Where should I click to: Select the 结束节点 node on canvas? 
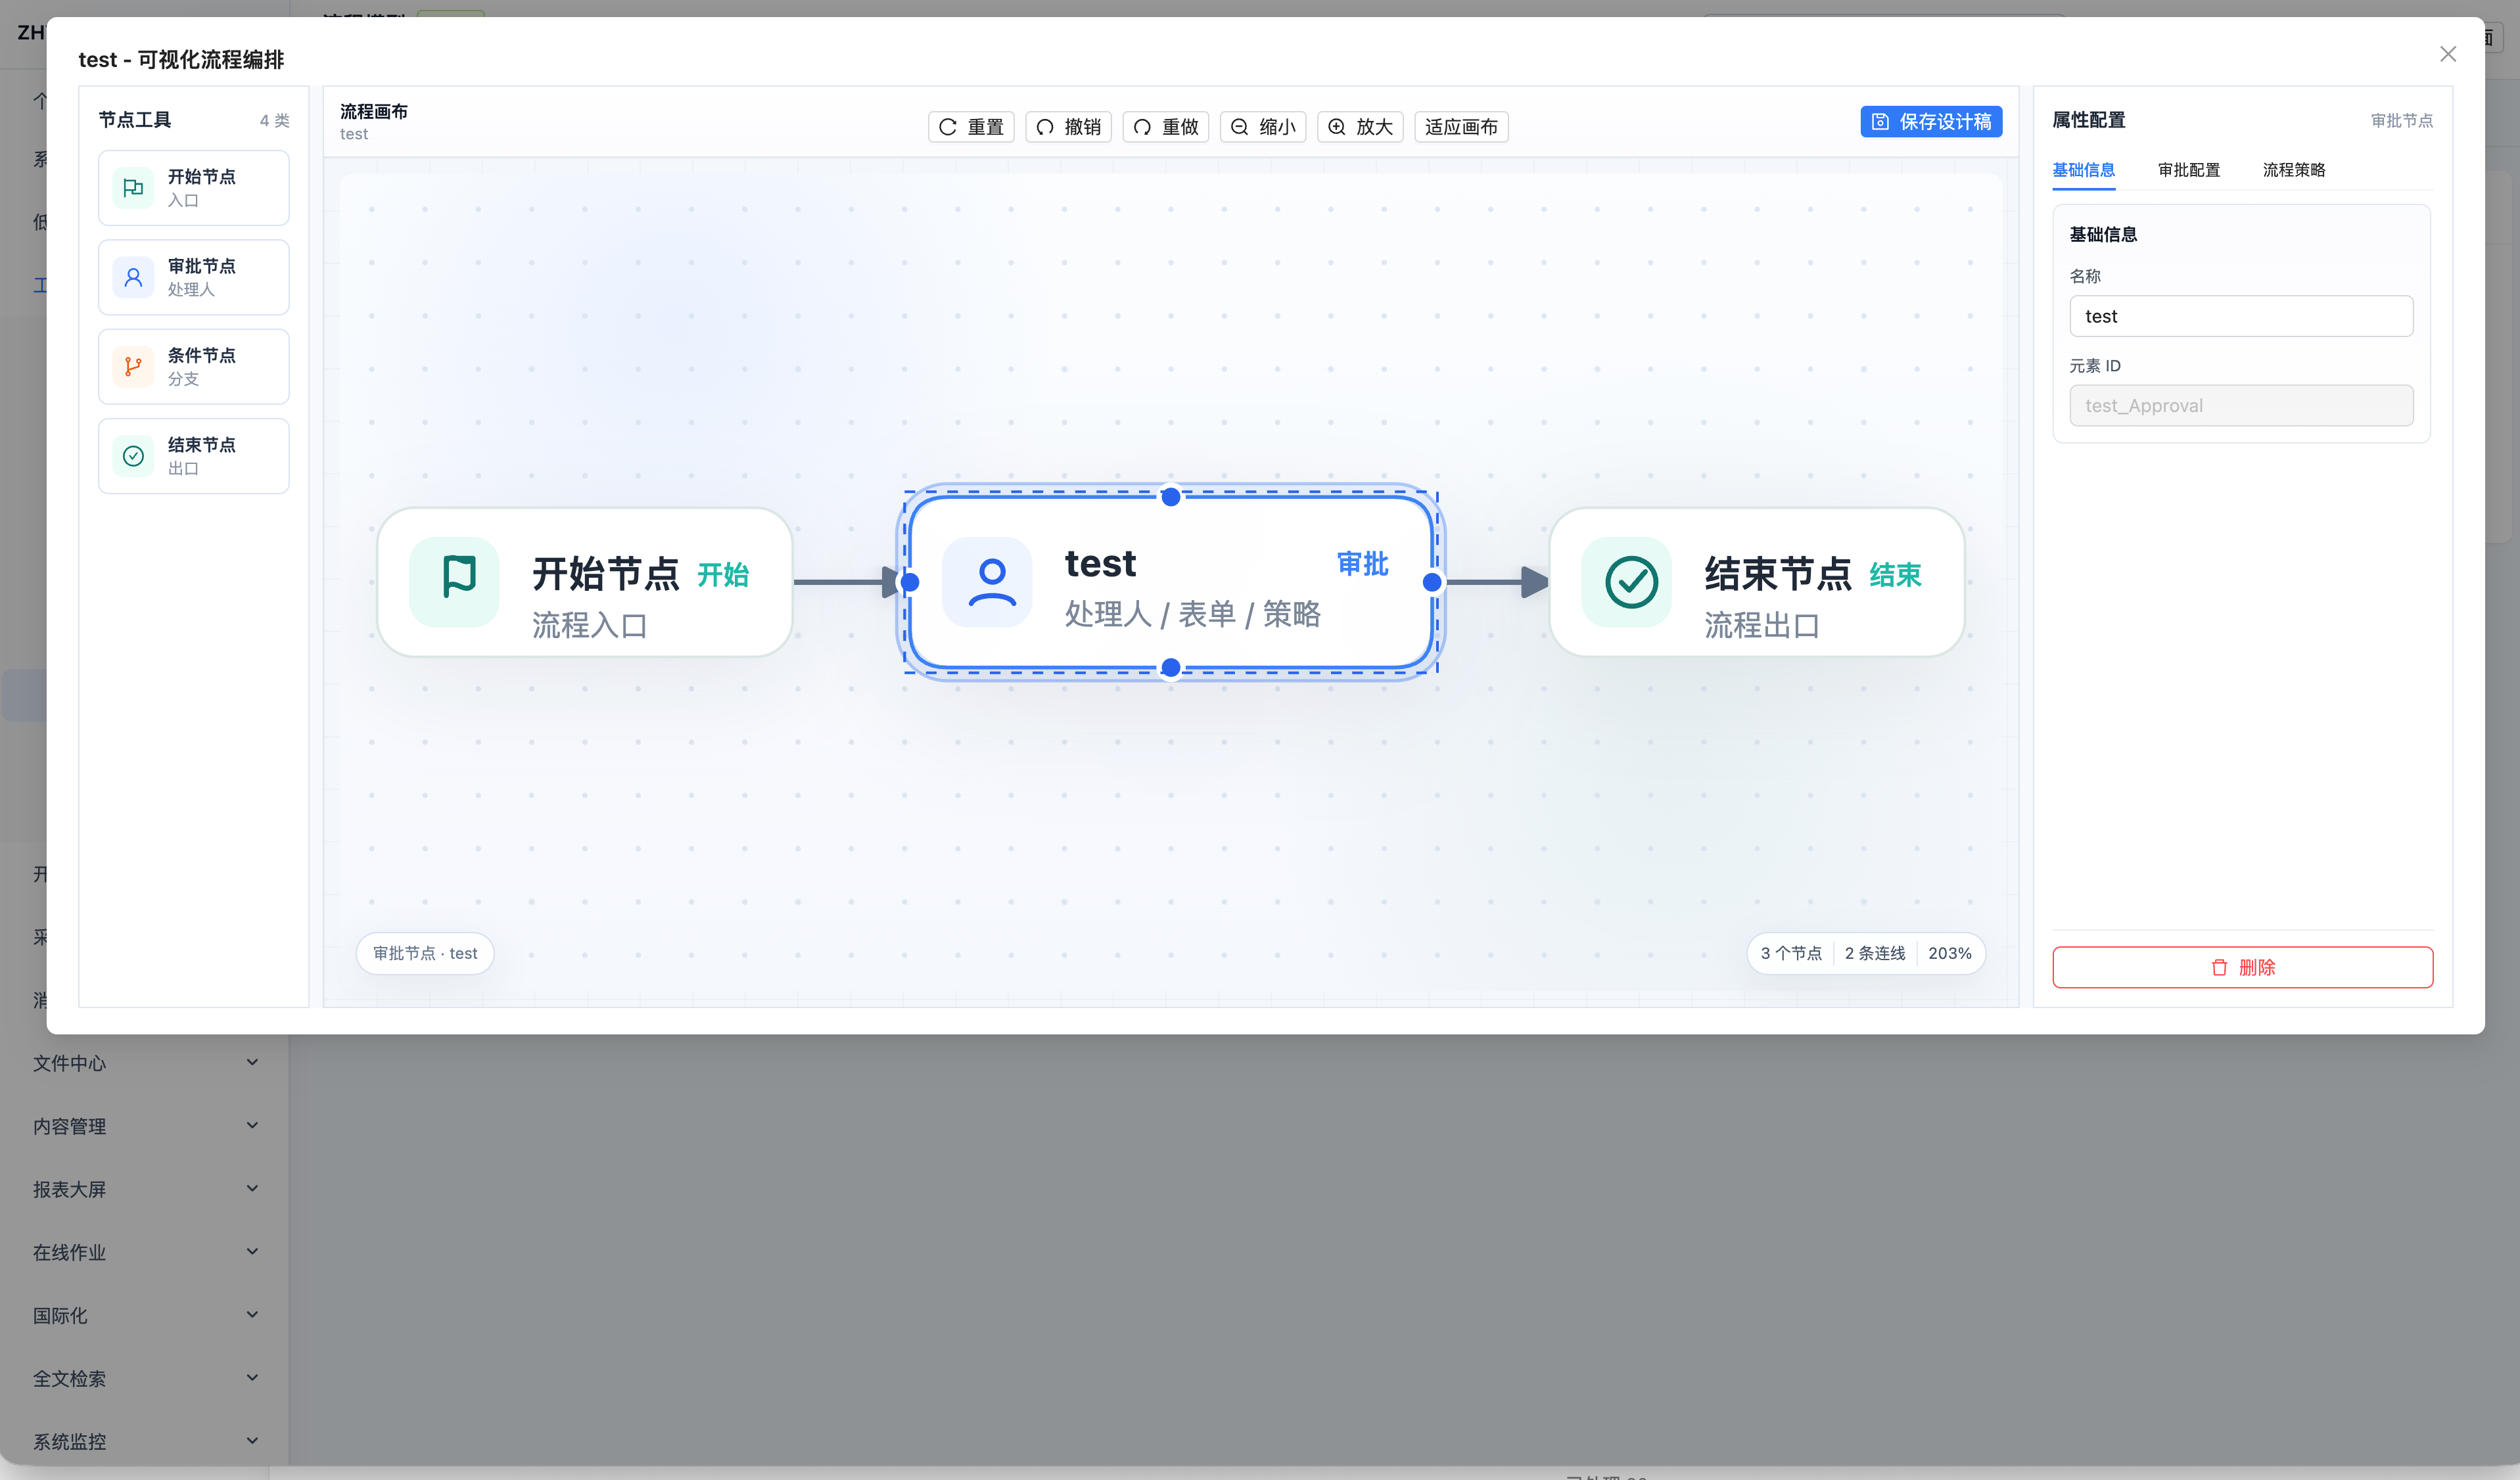pos(1757,582)
